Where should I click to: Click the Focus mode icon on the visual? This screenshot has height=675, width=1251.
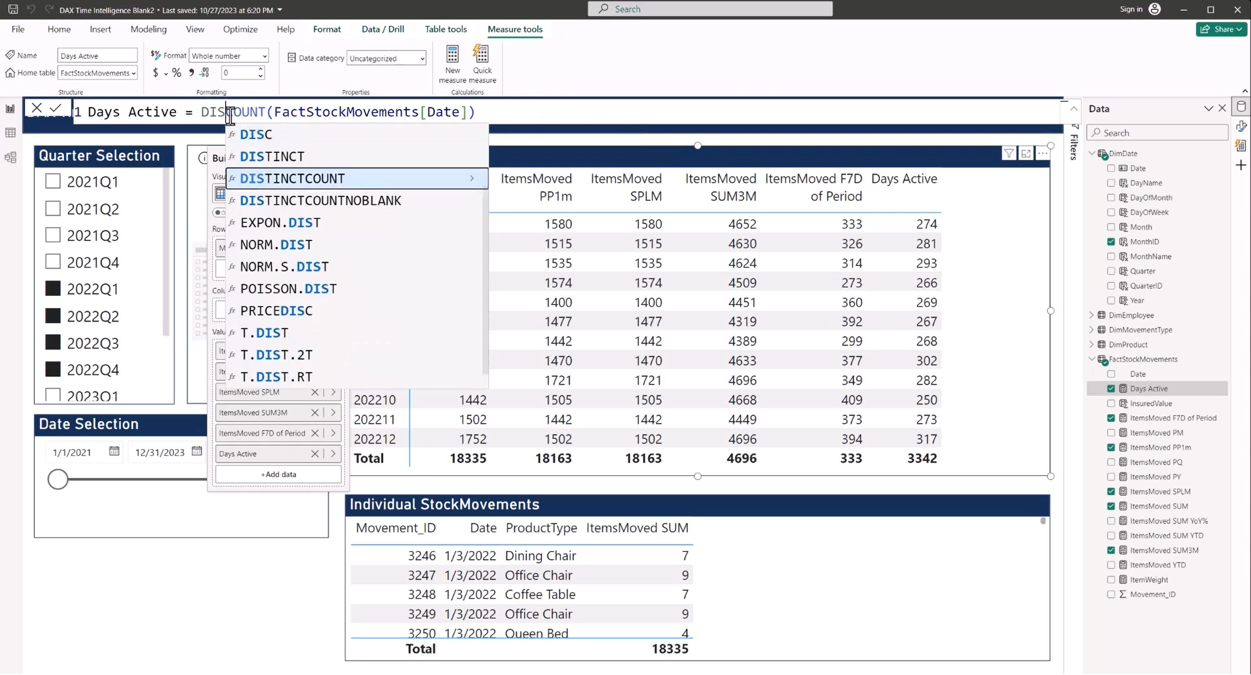point(1025,154)
